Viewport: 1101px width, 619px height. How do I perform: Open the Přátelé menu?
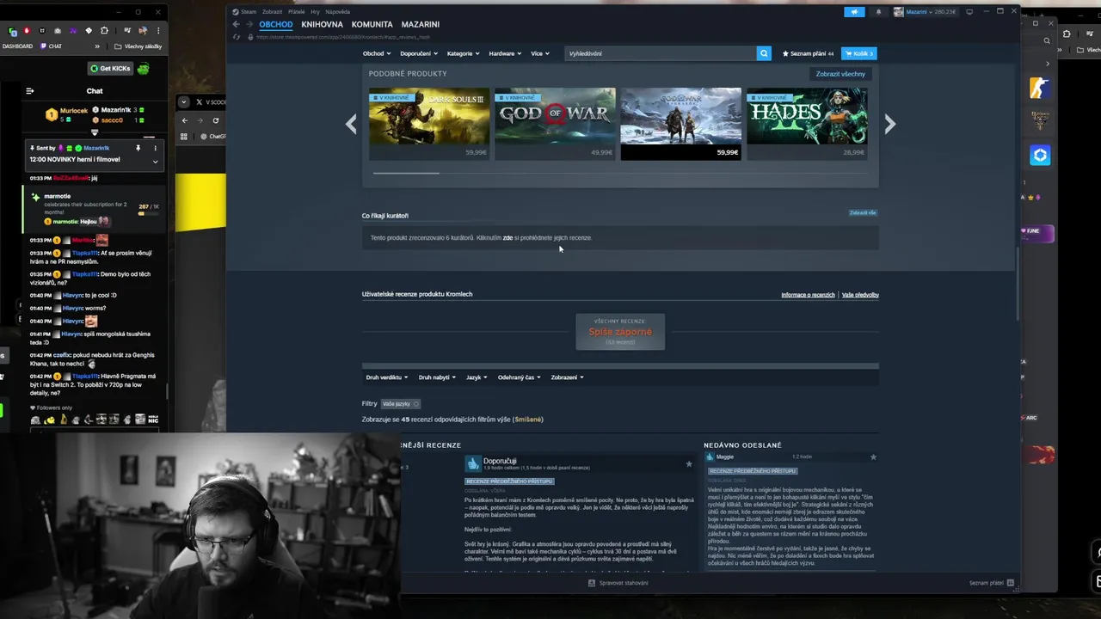(296, 12)
